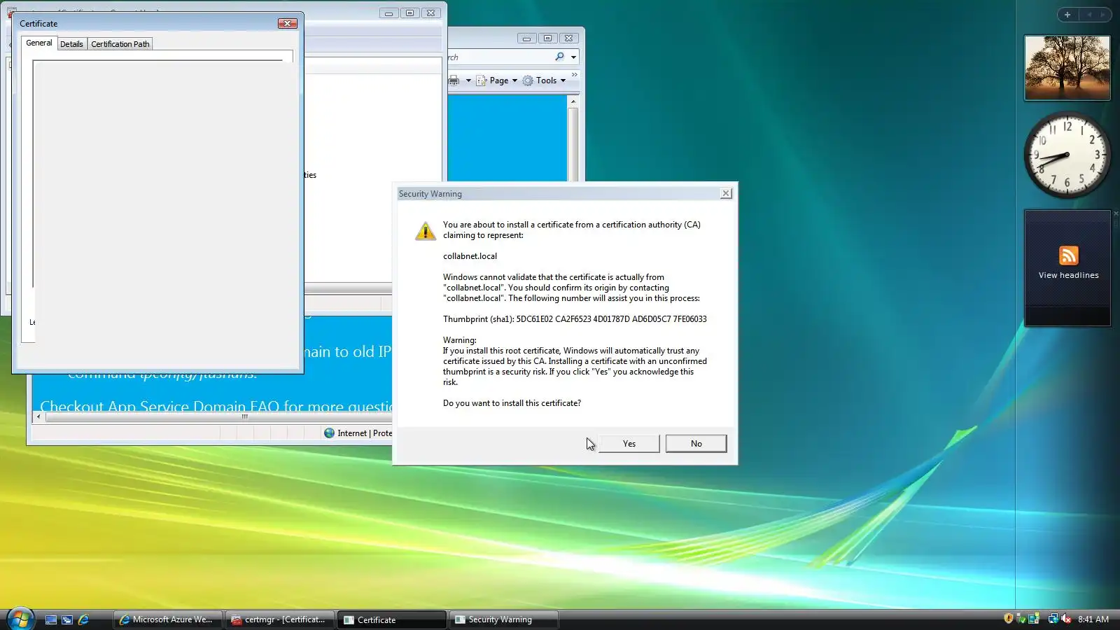Click scroll up arrow in Internet Explorer

pos(573,101)
